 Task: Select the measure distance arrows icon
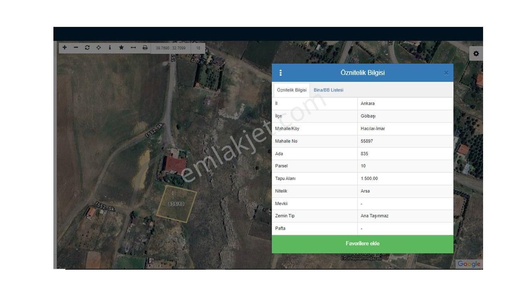tap(133, 48)
